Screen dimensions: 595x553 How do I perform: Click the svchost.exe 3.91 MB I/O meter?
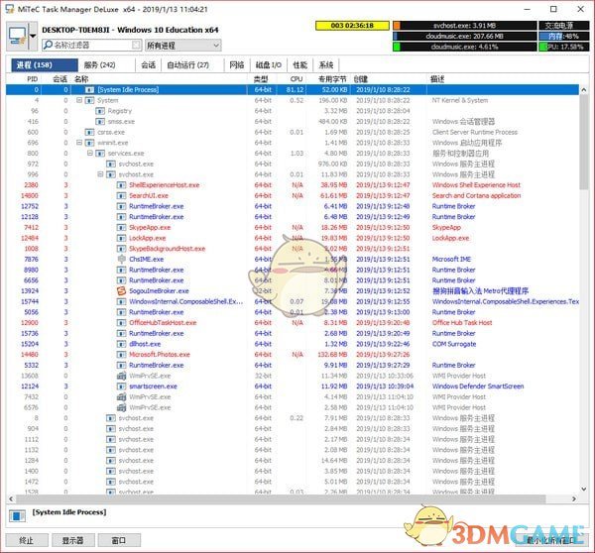pos(465,26)
